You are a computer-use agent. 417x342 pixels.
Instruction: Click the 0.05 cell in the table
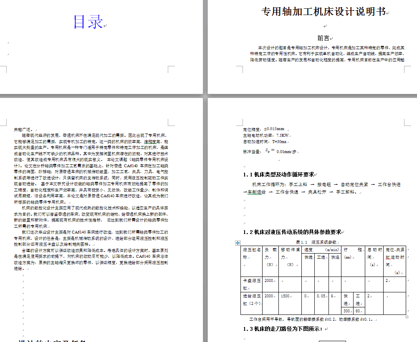(x=321, y=303)
